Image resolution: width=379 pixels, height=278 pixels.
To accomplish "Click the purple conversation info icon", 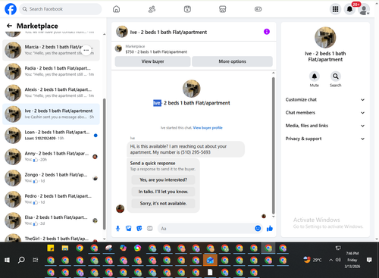I will tap(267, 32).
